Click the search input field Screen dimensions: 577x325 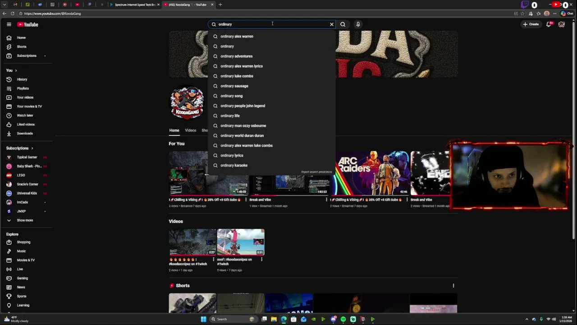[272, 24]
